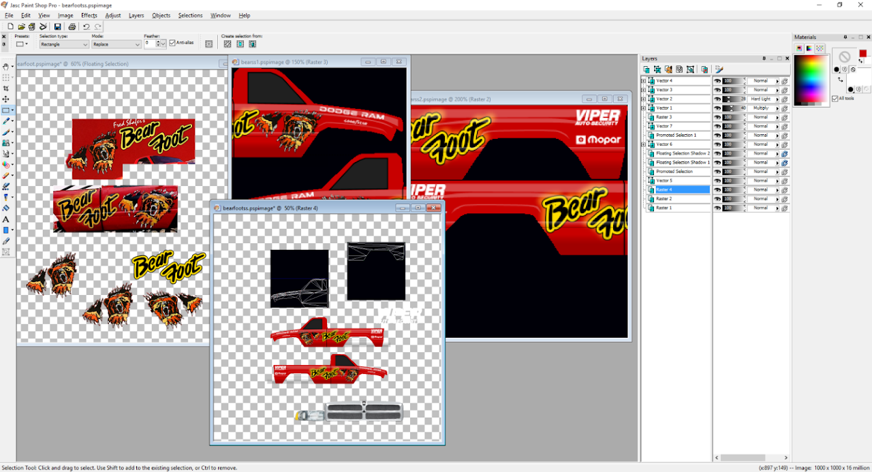Select the Vector 5 layer

[678, 180]
